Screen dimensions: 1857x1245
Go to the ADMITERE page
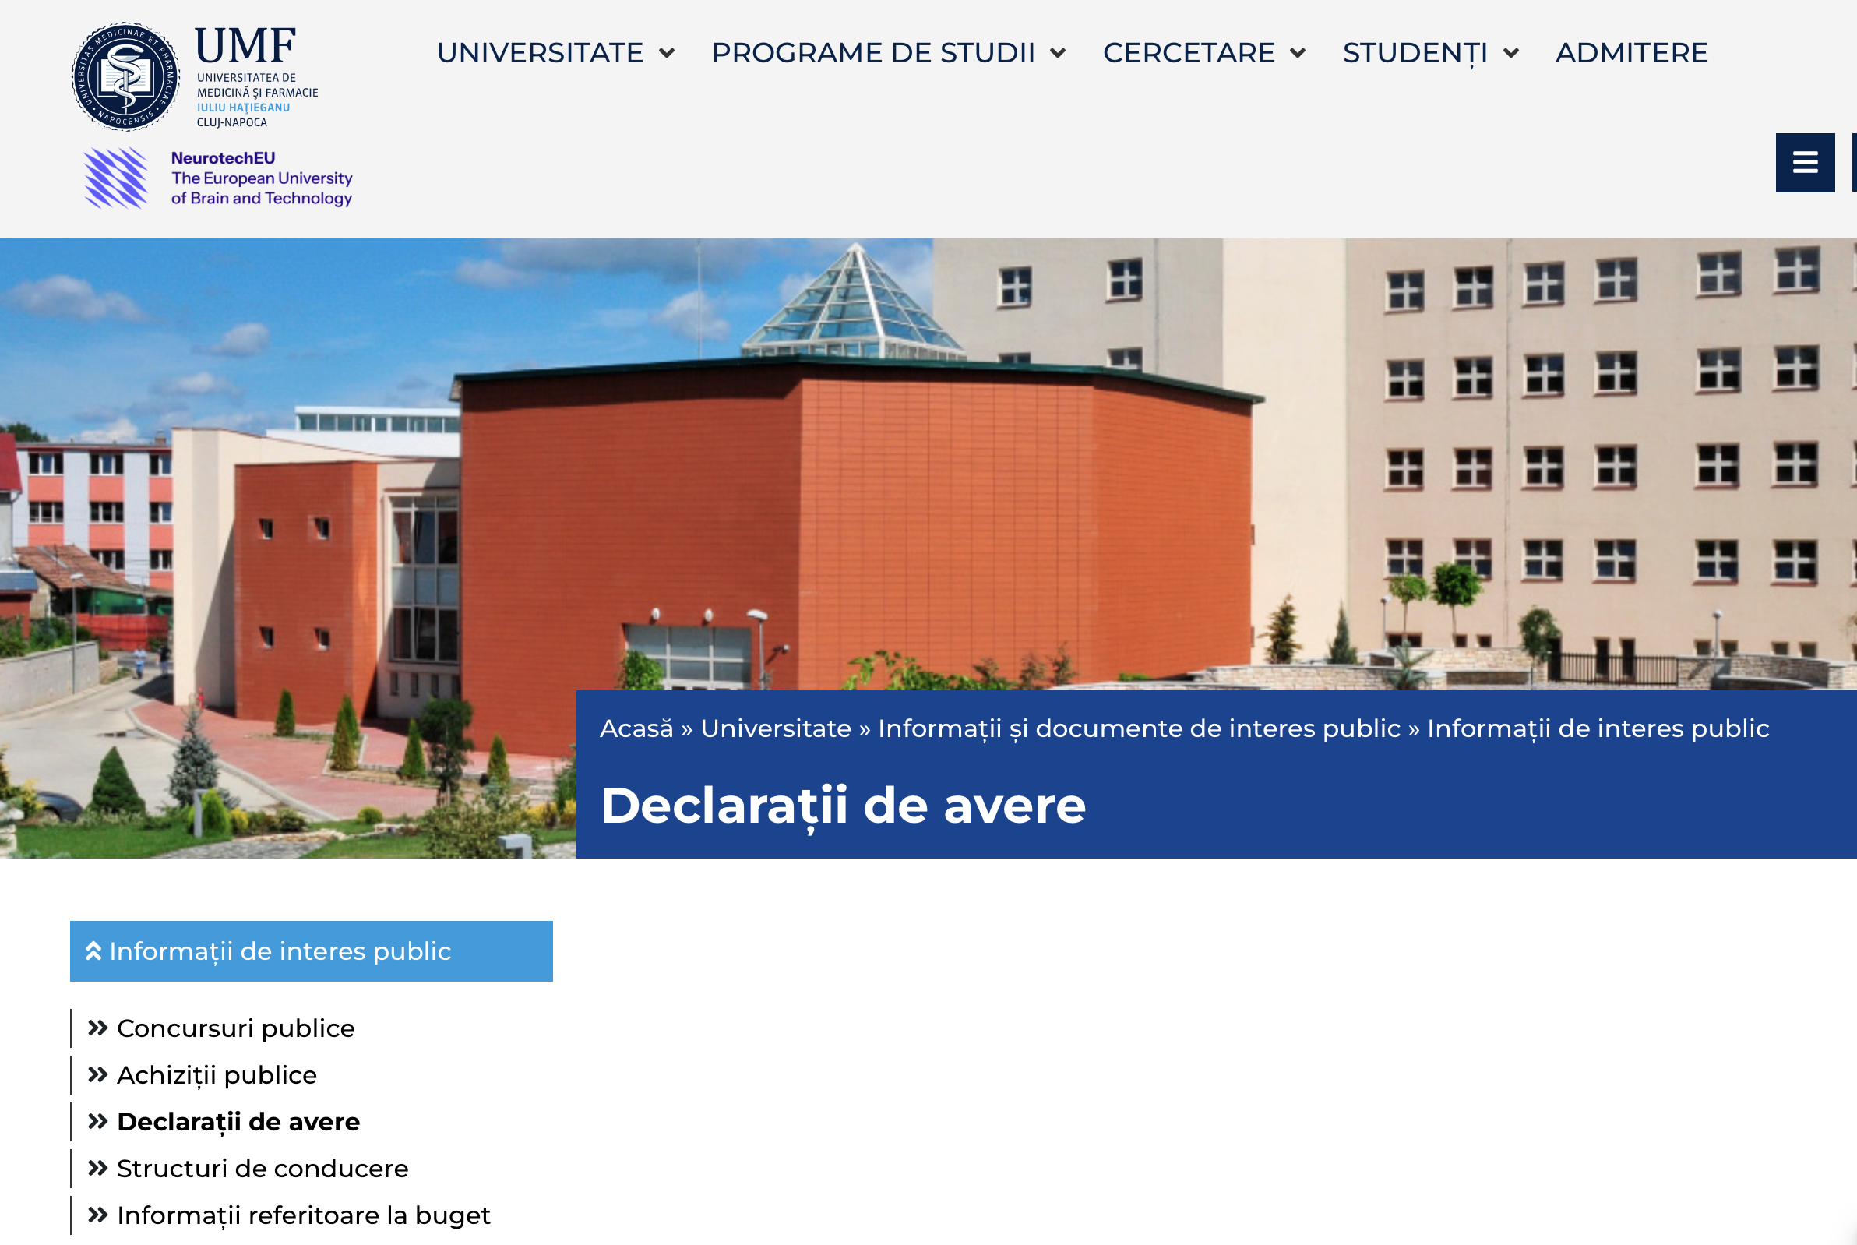click(1632, 53)
